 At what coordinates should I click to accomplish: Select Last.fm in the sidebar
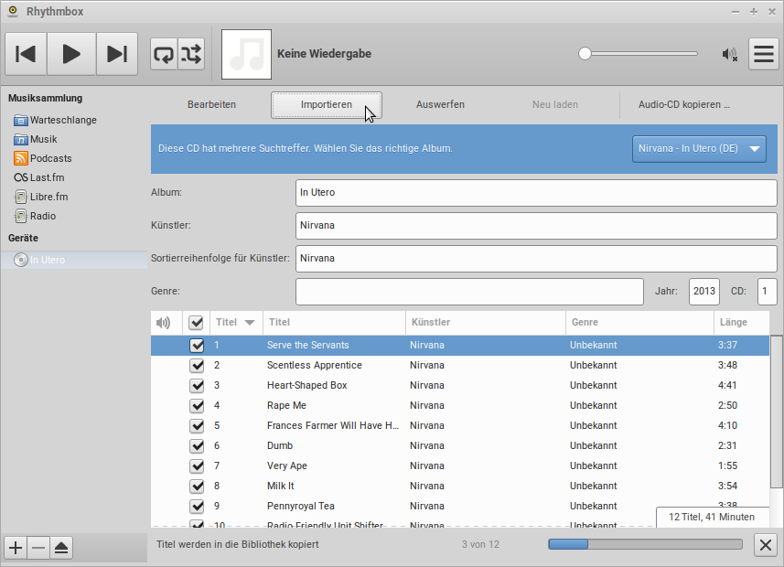[47, 177]
